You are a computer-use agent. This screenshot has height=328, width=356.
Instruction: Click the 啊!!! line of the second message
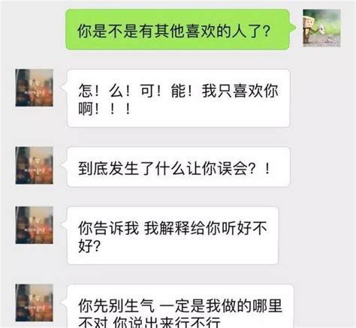(x=104, y=109)
